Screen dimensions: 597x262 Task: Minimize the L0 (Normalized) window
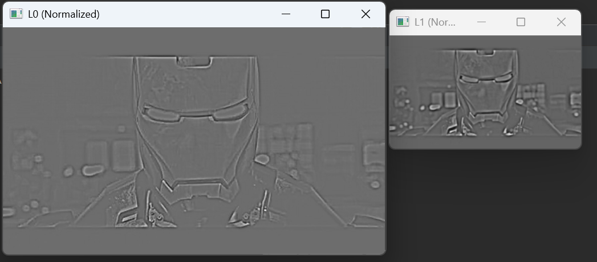(286, 14)
